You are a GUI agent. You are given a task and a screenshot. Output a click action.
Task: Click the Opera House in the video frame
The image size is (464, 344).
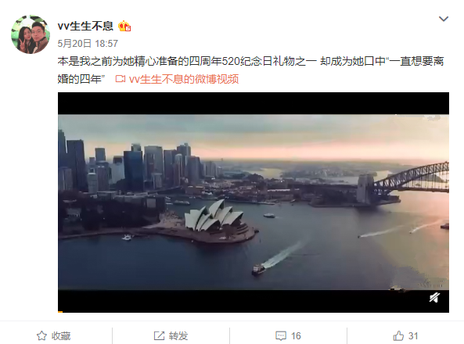[214, 217]
